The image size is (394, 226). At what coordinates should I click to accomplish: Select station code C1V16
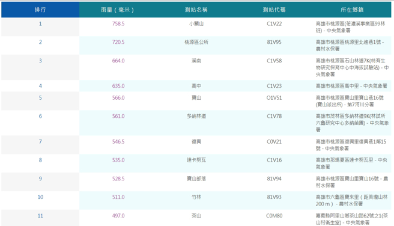274,160
